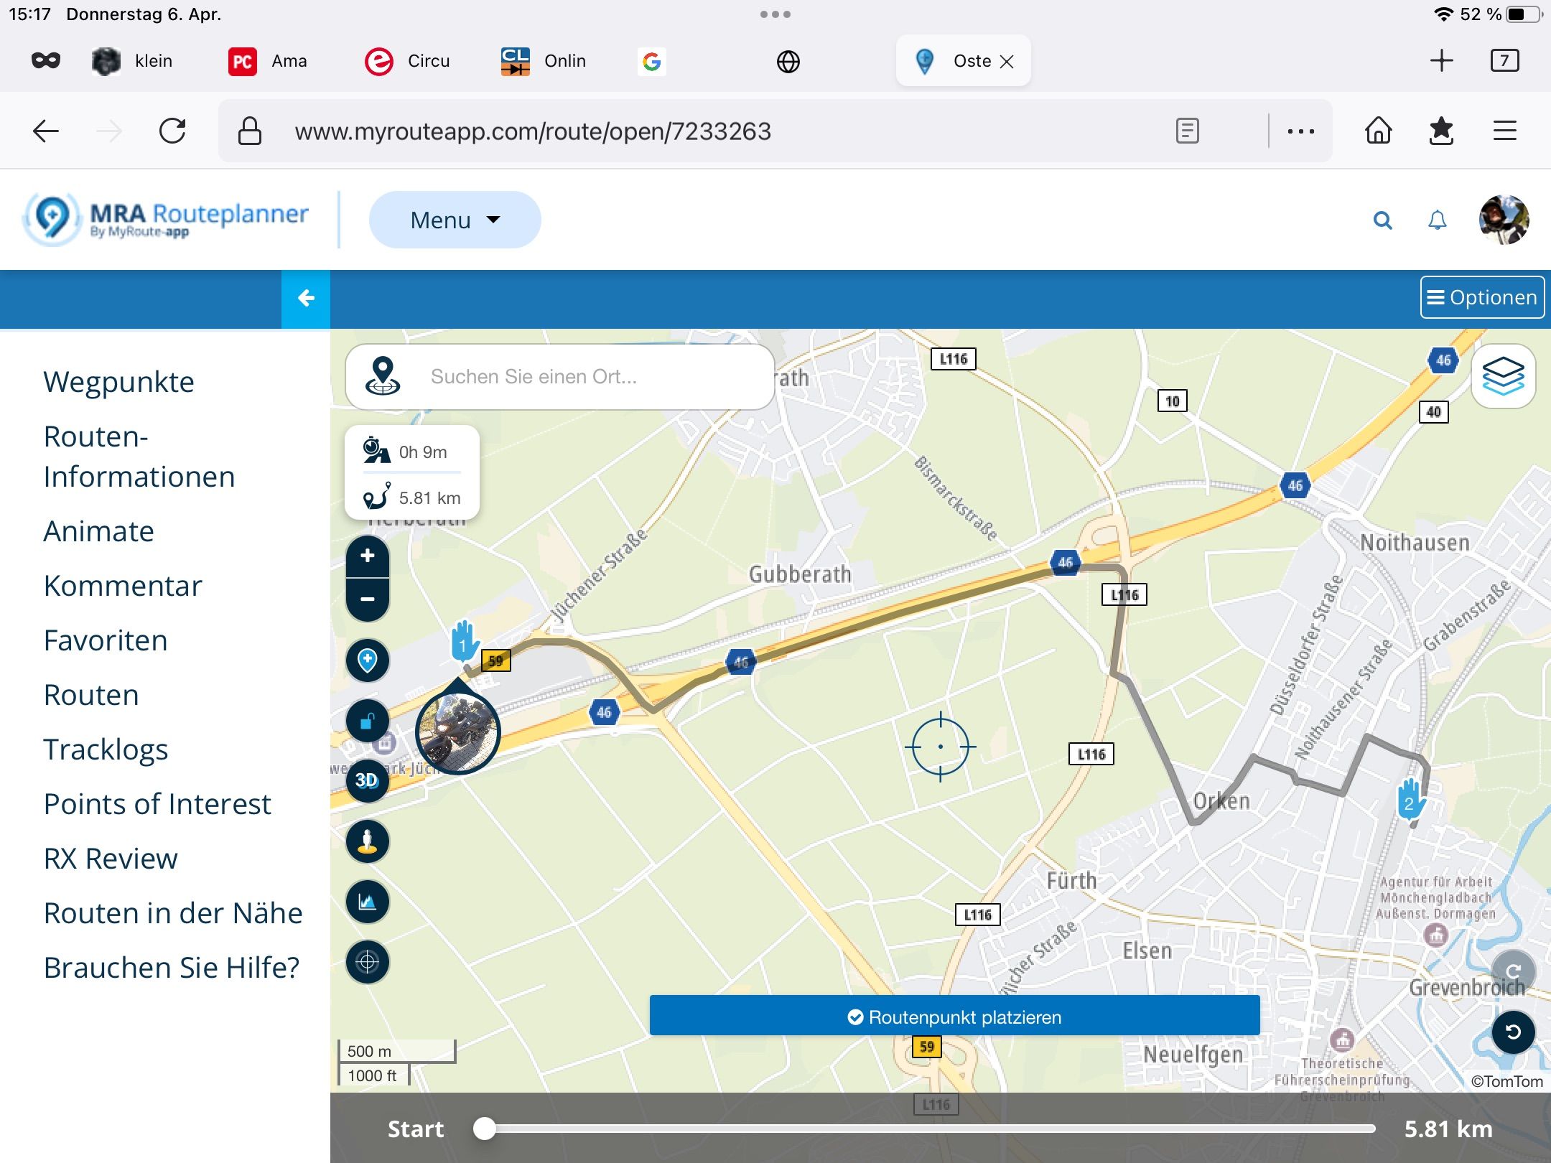Click Routenpunkt platzieren button
The image size is (1551, 1163).
954,1016
